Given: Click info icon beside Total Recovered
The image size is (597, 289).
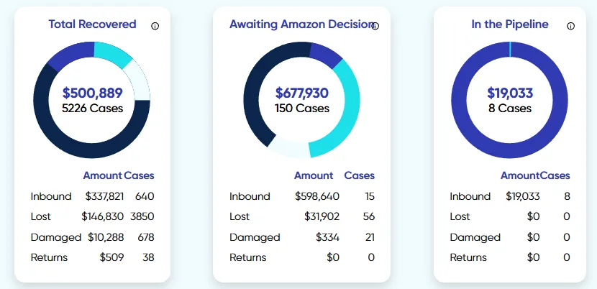Looking at the screenshot, I should (155, 26).
